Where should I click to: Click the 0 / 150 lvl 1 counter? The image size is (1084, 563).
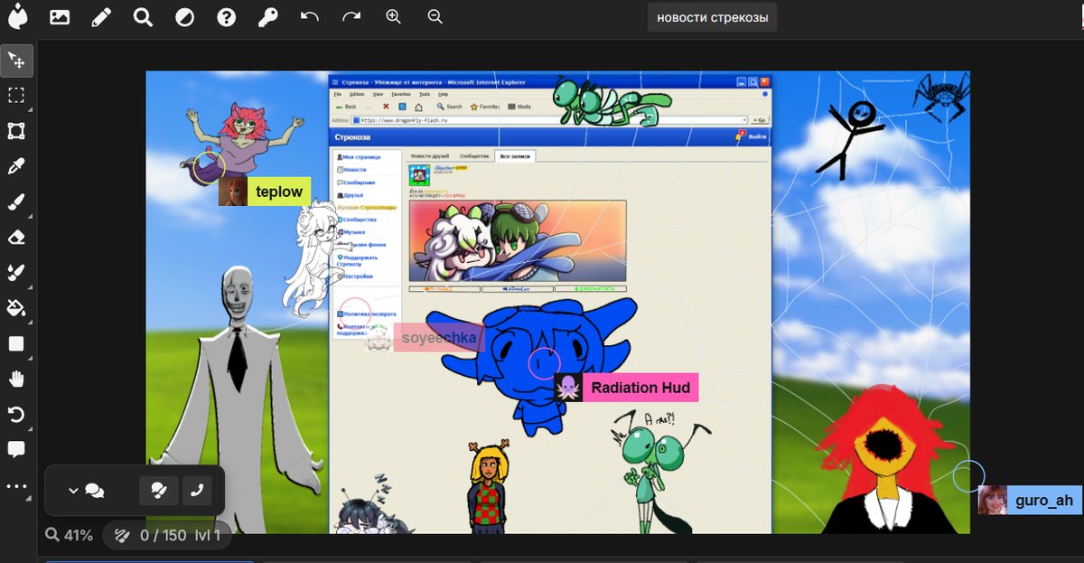click(168, 535)
